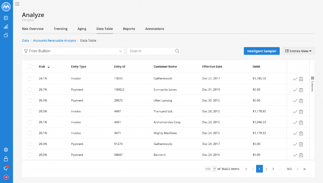Click the Entry Type column header
Screen dimensions: 323x183
[x=78, y=66]
